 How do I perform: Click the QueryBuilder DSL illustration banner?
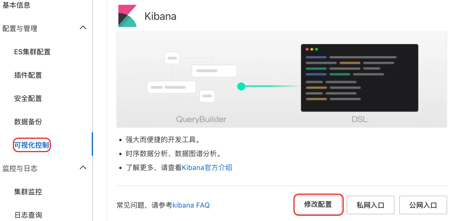pyautogui.click(x=282, y=80)
